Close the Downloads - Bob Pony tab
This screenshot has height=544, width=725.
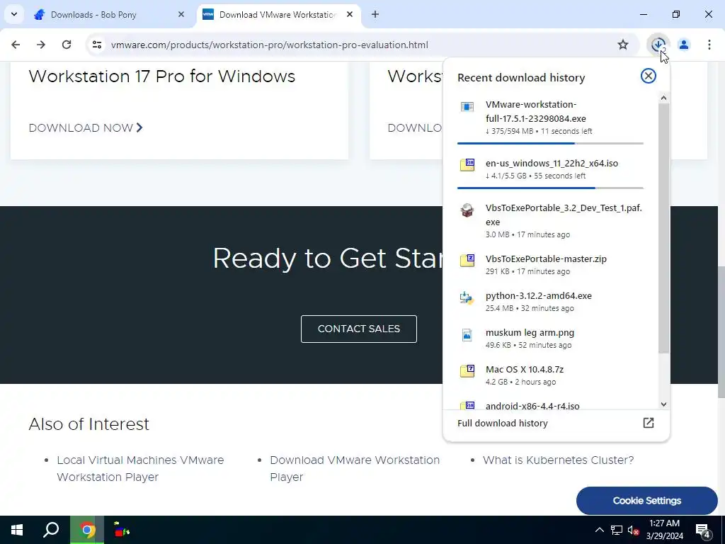(181, 14)
